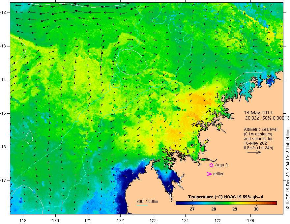This screenshot has width=290, height=224.
Task: Click the latitude axis label -13
Action: click(x=3, y=46)
